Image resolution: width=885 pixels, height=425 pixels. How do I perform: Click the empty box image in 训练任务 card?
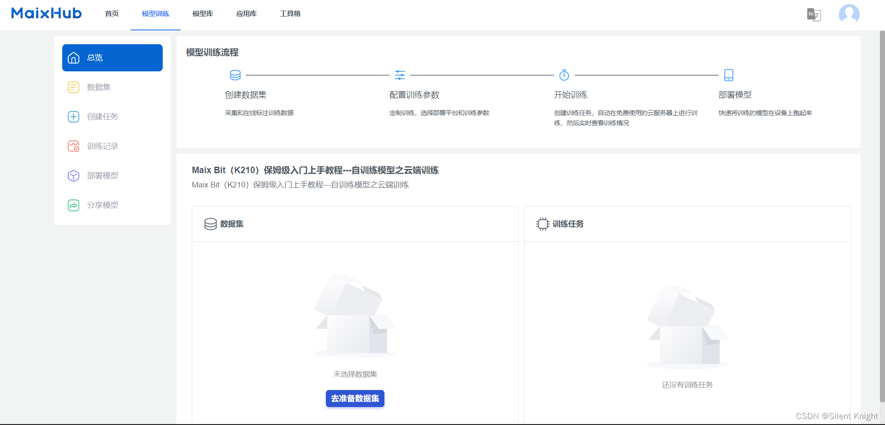(687, 327)
